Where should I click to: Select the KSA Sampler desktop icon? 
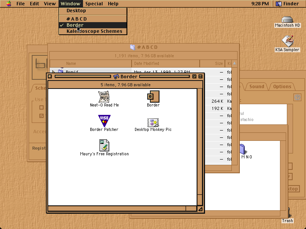coord(287,41)
